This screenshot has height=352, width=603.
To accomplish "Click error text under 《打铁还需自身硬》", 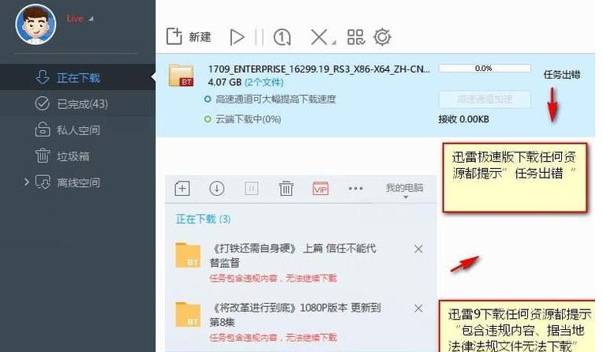I will tap(273, 278).
